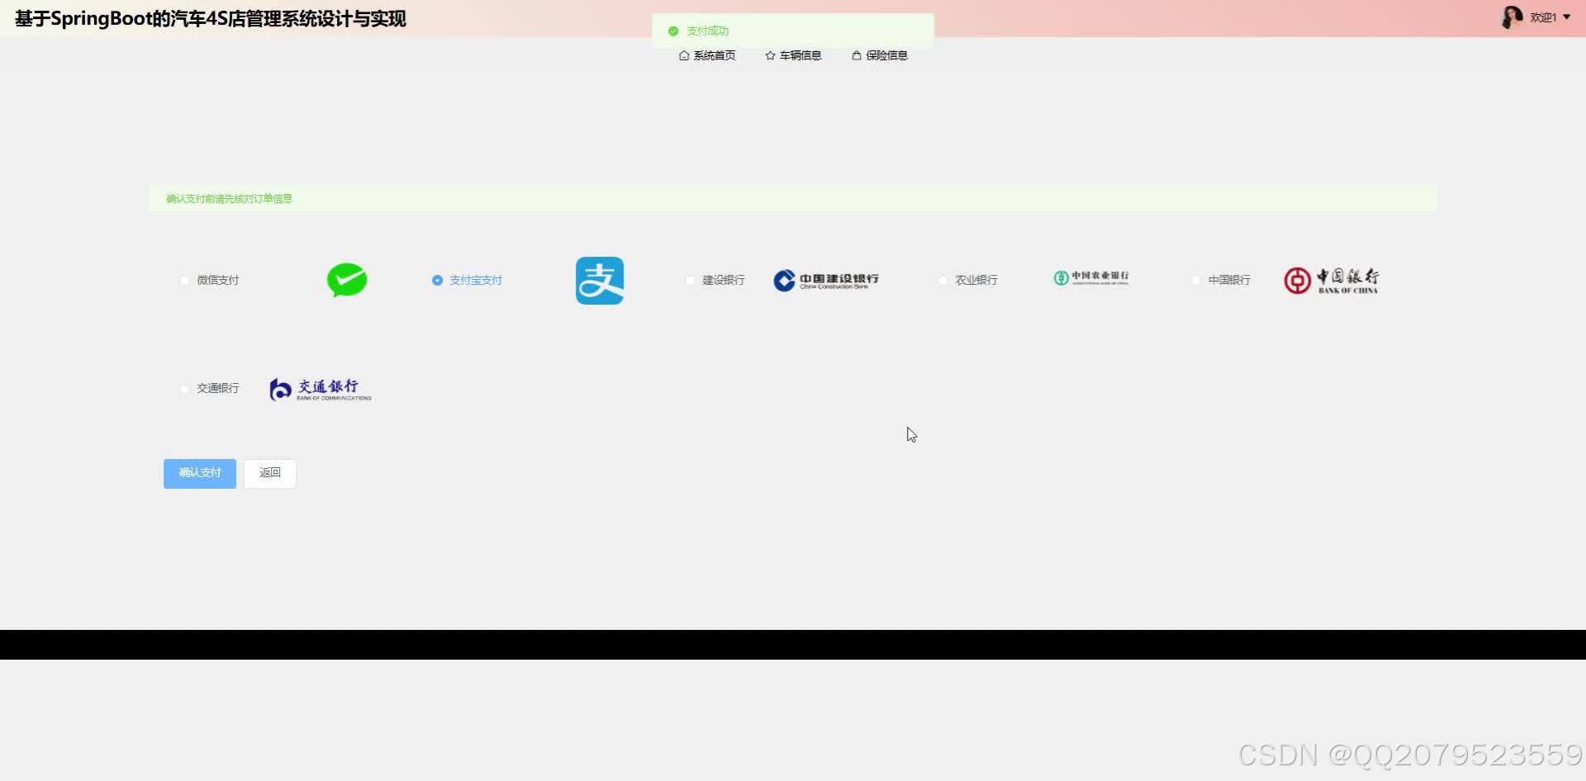This screenshot has height=781, width=1586.
Task: Click the Alipay logo icon
Action: pyautogui.click(x=600, y=281)
